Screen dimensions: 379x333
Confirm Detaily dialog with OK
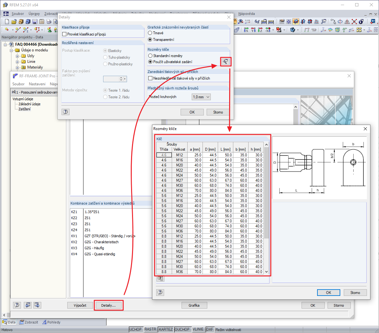[x=192, y=112]
